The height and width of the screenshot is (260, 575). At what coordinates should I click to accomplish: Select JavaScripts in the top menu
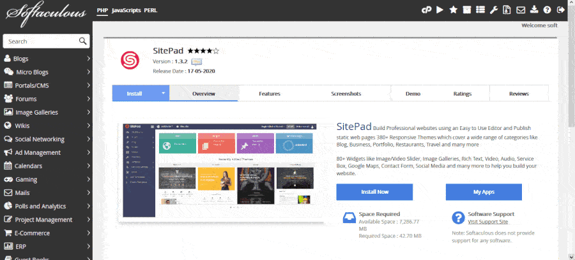click(126, 10)
